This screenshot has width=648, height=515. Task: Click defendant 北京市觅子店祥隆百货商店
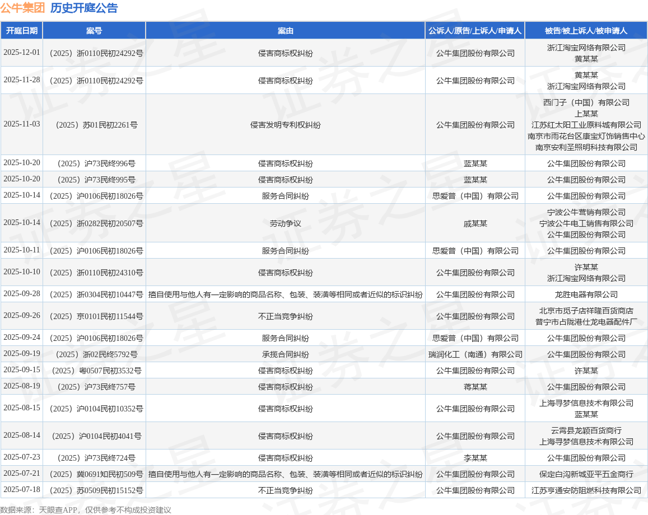pos(586,311)
